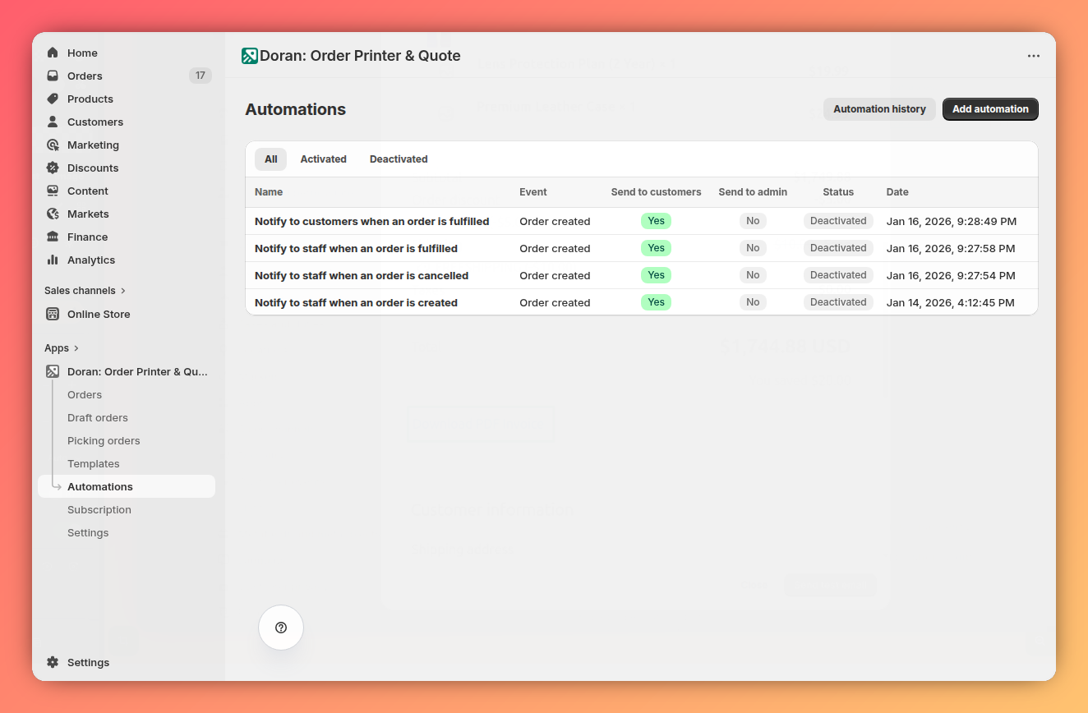Expand the Apps section chevron

pos(75,347)
